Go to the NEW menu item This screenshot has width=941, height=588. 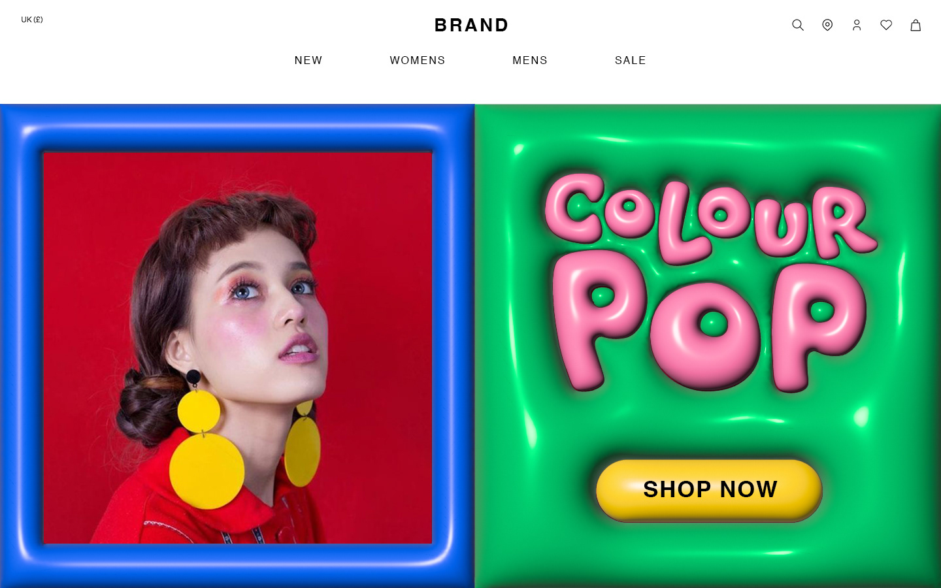(x=308, y=60)
